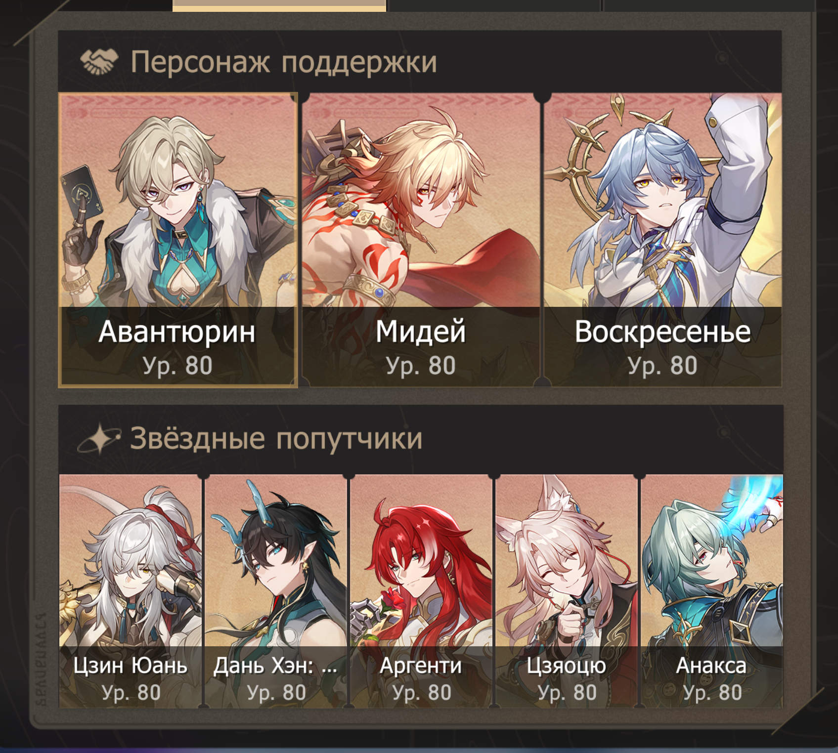
Task: Open the Воскресенье character card
Action: pyautogui.click(x=663, y=240)
